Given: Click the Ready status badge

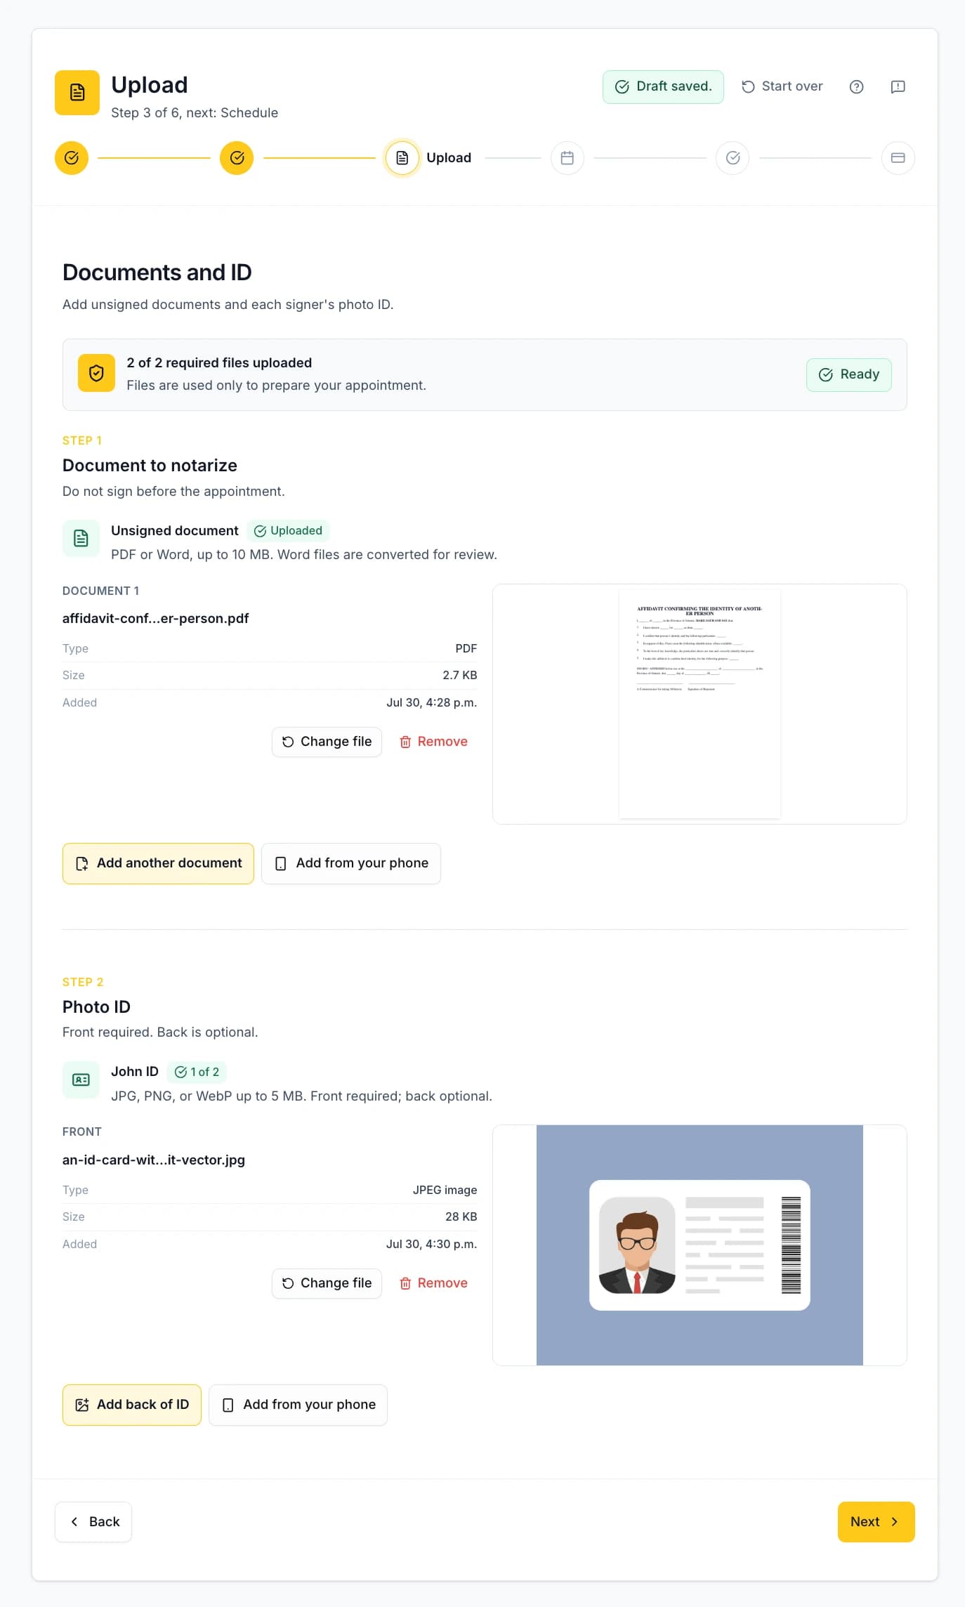Looking at the screenshot, I should pyautogui.click(x=849, y=374).
